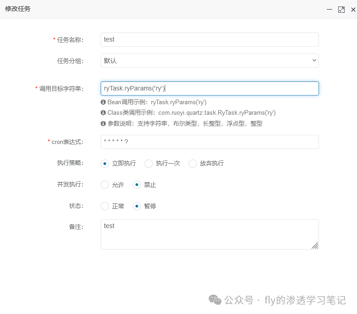Maximize the 修改任务 dialog
Screen dimensions: 357x314
(x=341, y=10)
